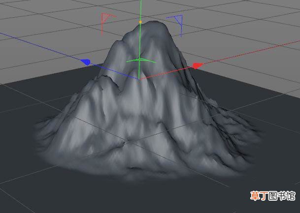
Task: Select the green Y-axis line of the gizmo
Action: 140,40
